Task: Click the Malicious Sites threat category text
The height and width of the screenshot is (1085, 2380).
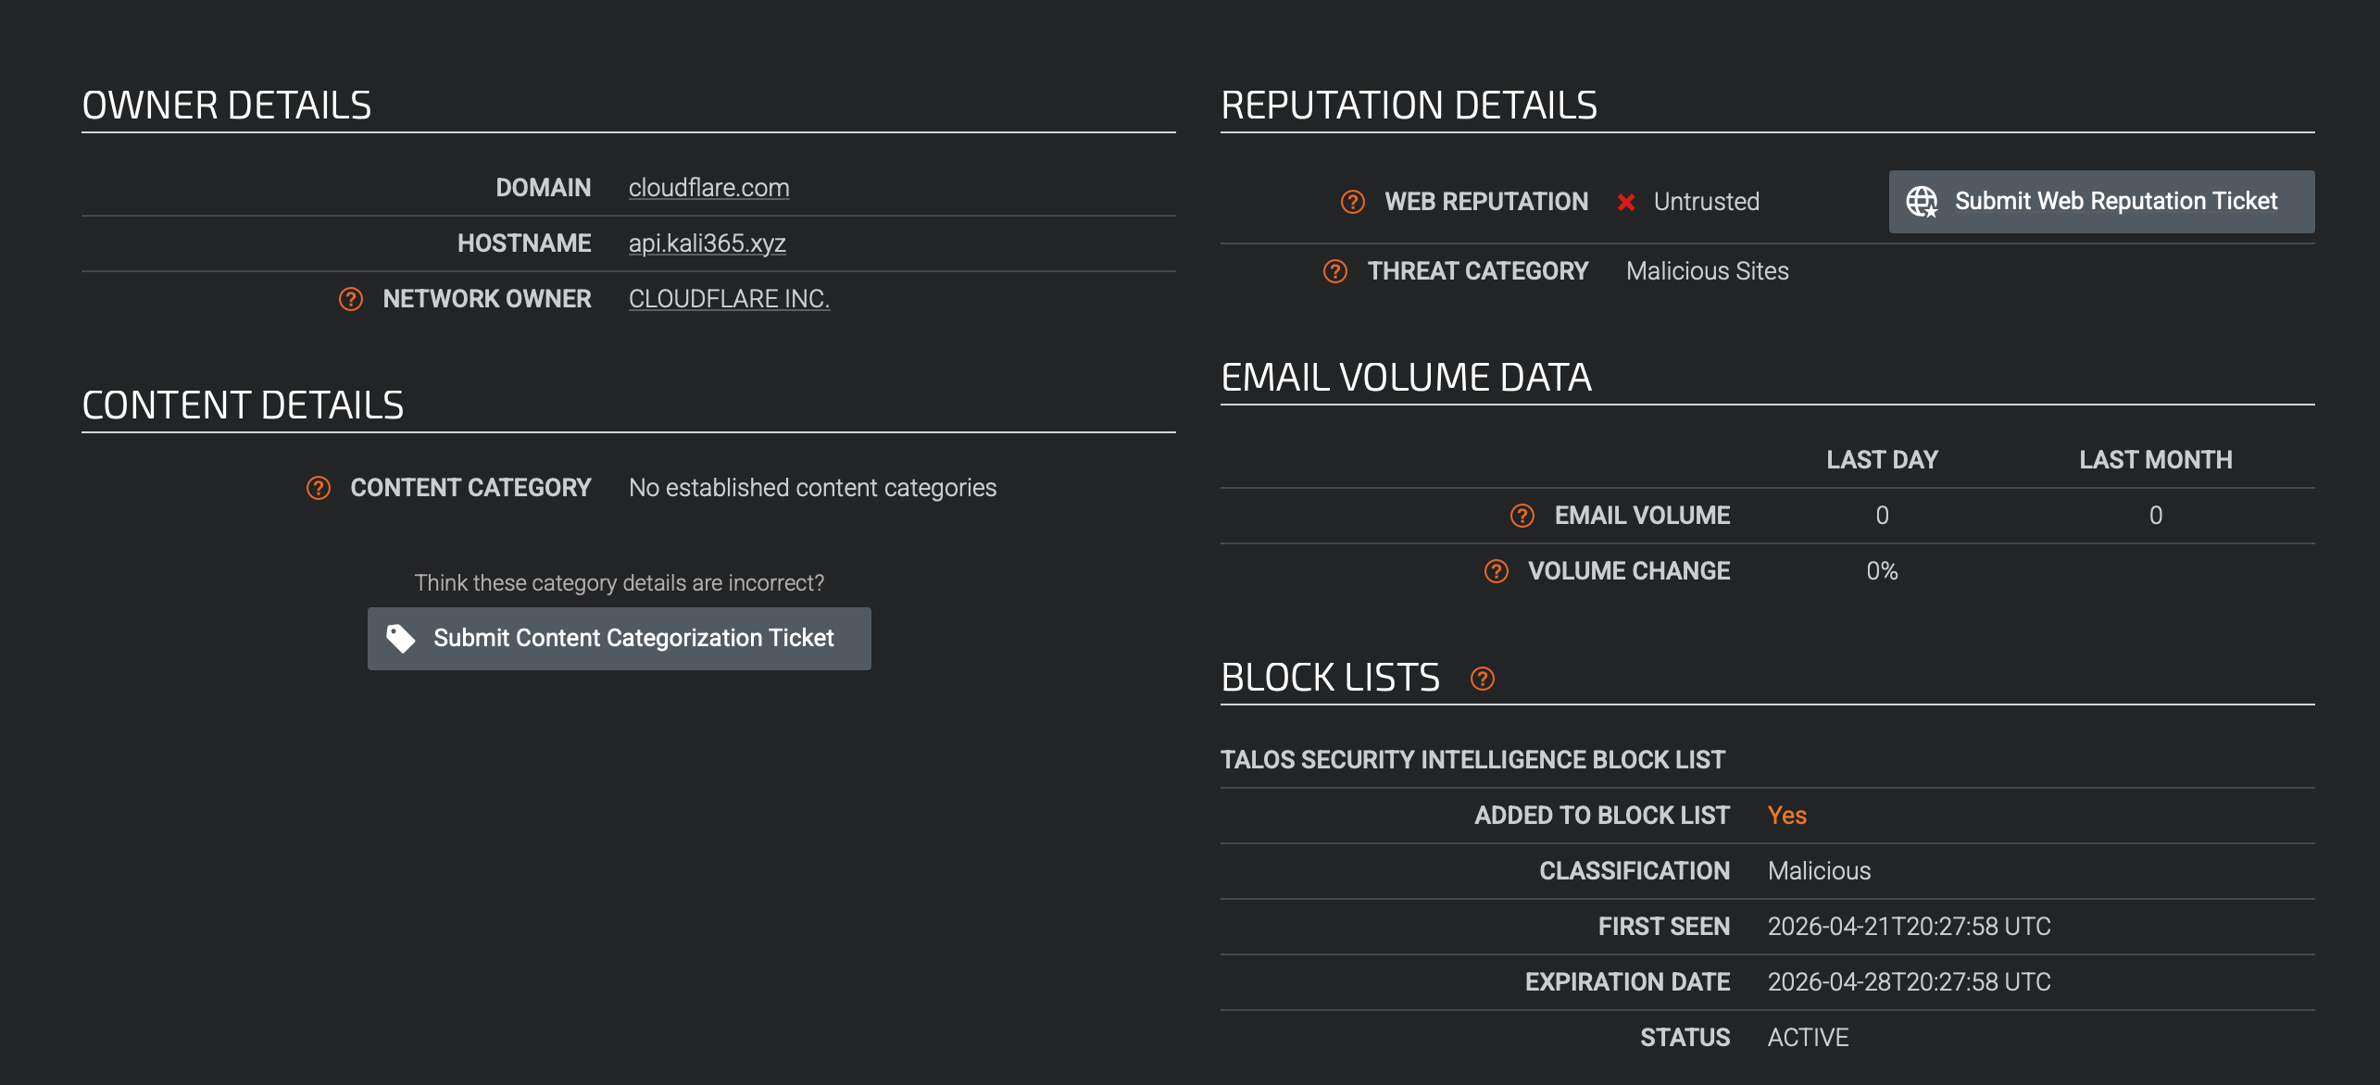Action: [1707, 271]
